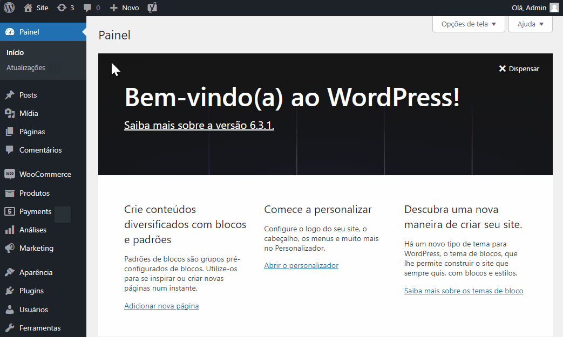Image resolution: width=563 pixels, height=337 pixels.
Task: Open the Yoast SEO toolbar icon
Action: pyautogui.click(x=152, y=8)
